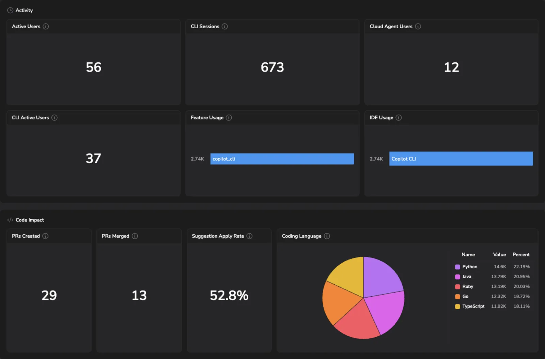Viewport: 545px width, 359px height.
Task: Click the 2.74K label in IDE Usage
Action: click(x=376, y=159)
